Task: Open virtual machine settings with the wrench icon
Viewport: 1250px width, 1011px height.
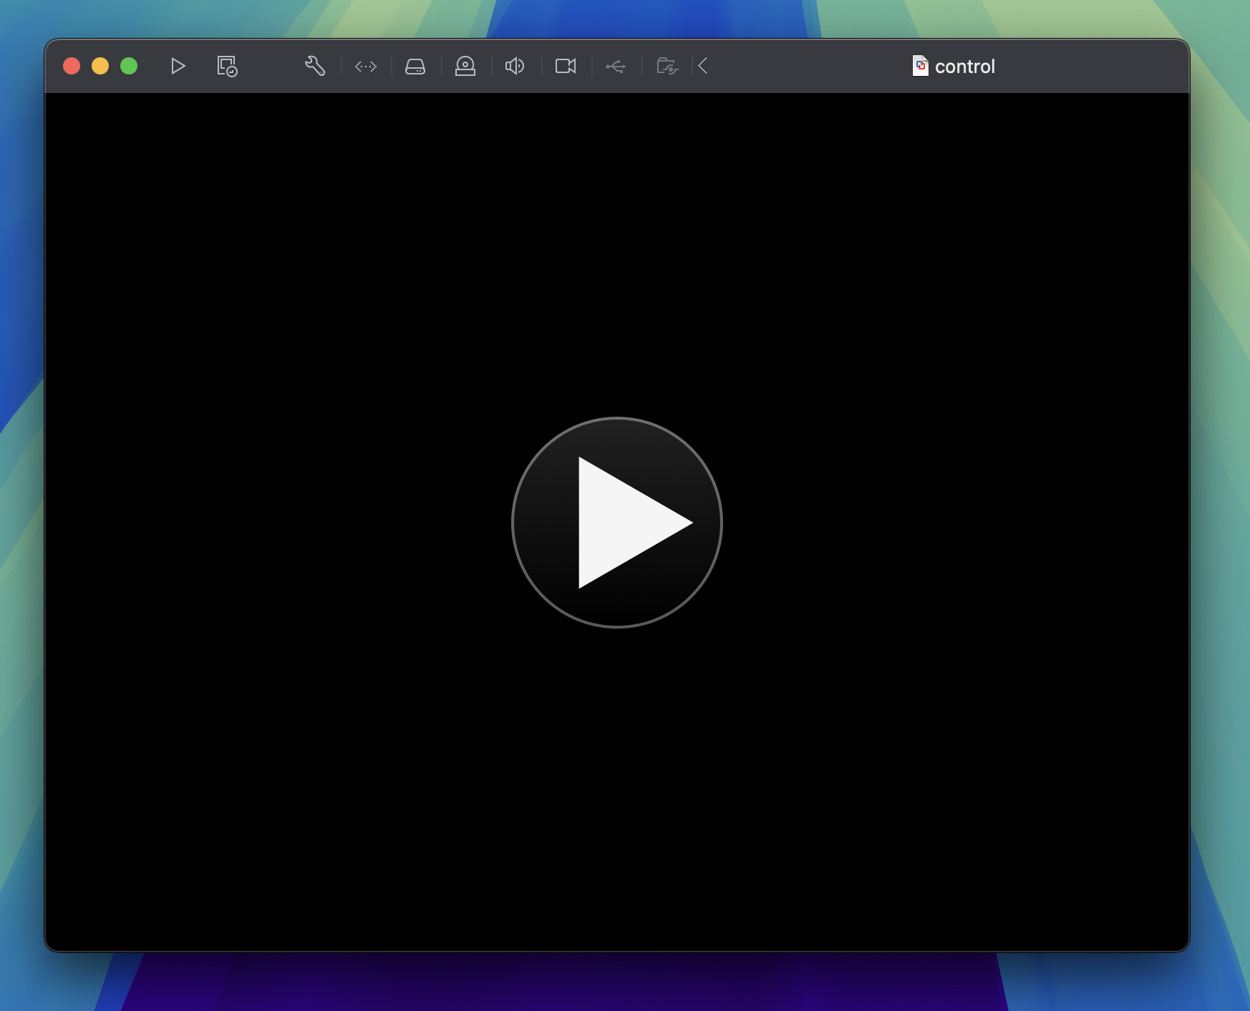Action: point(315,66)
